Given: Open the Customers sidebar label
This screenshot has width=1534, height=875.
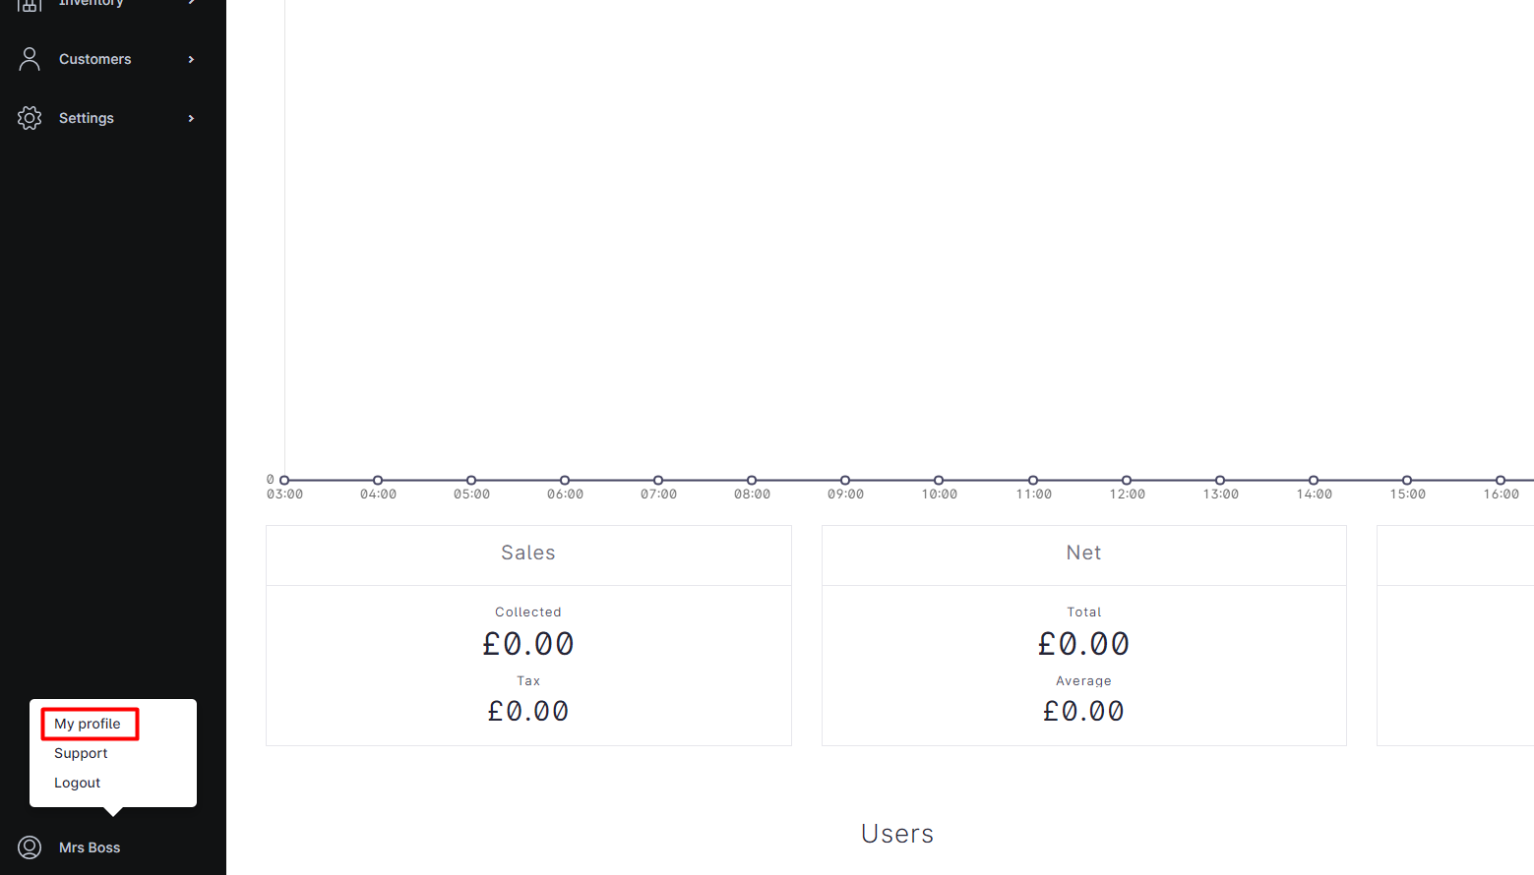Looking at the screenshot, I should click(x=94, y=59).
